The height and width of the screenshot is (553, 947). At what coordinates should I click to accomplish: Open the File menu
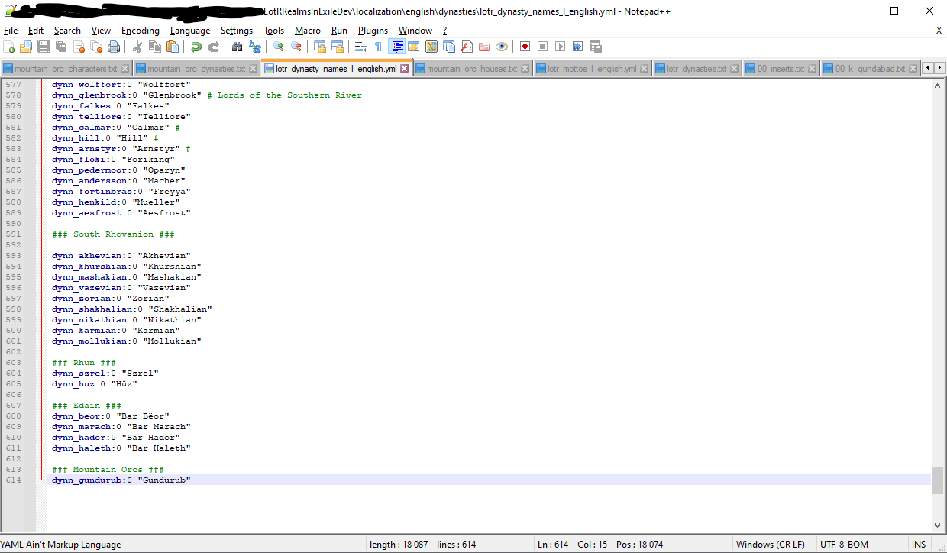click(x=11, y=31)
